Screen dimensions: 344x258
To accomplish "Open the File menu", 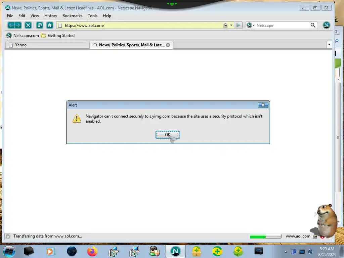I will click(10, 16).
